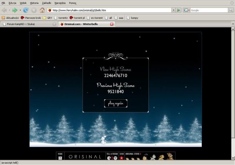Open the Back button history dropdown arrow

coord(9,10)
